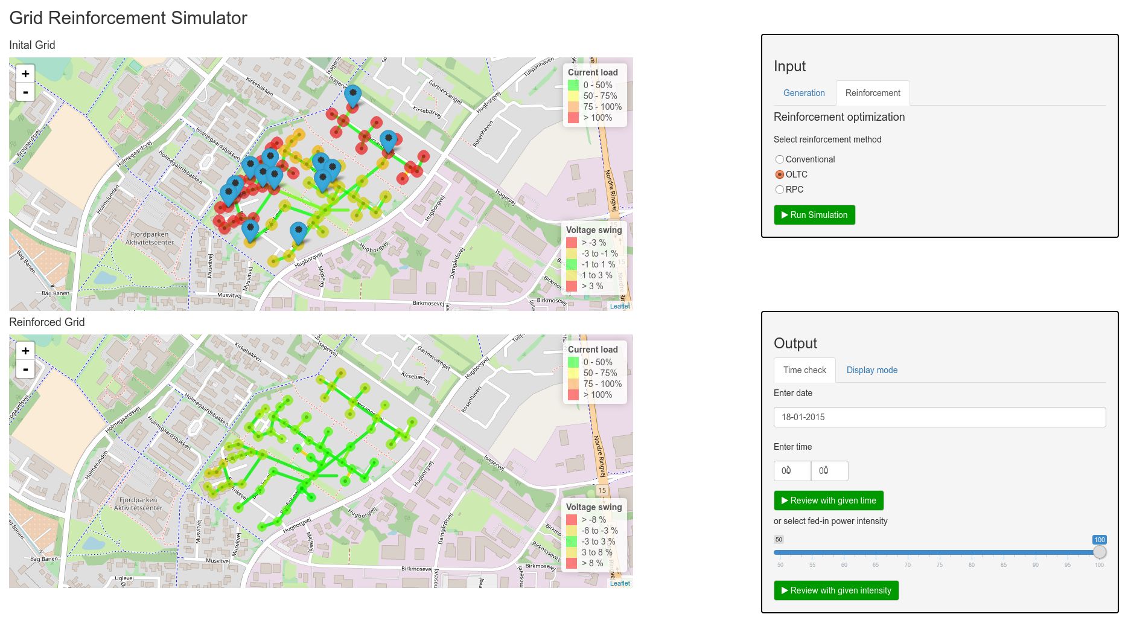
Task: Zoom in on the Initial Grid map
Action: tap(25, 74)
